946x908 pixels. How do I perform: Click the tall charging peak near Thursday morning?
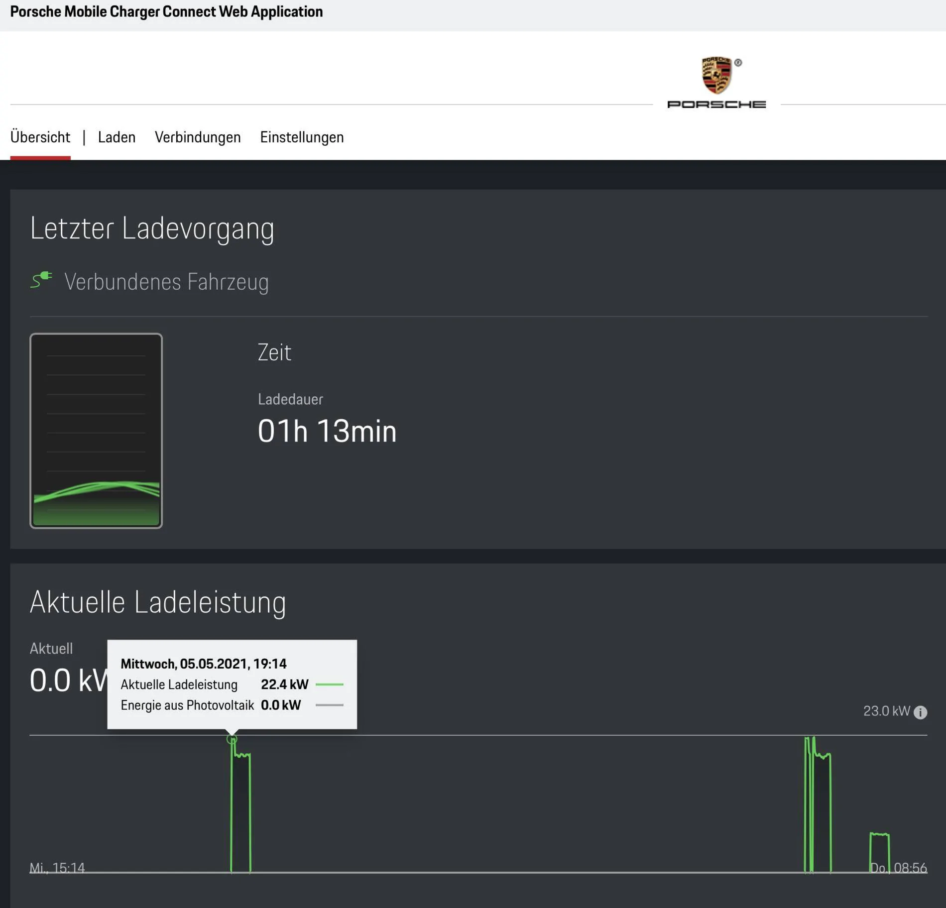coord(818,804)
